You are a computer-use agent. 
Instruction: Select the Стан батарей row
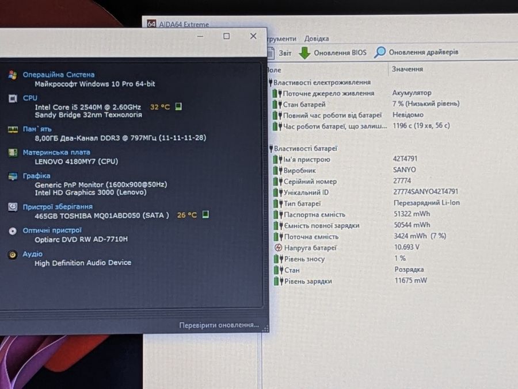365,104
